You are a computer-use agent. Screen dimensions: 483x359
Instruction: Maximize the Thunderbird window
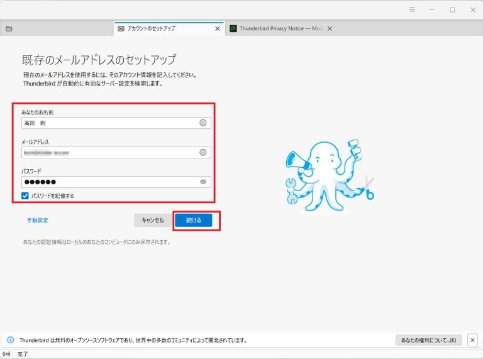pyautogui.click(x=452, y=9)
